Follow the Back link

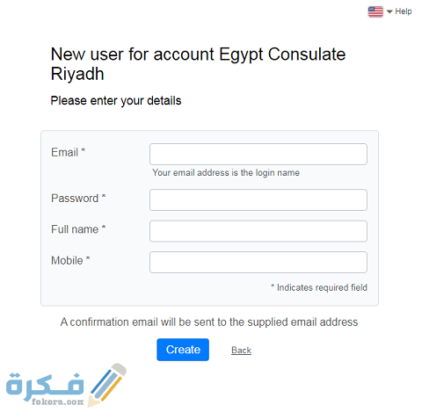click(241, 350)
